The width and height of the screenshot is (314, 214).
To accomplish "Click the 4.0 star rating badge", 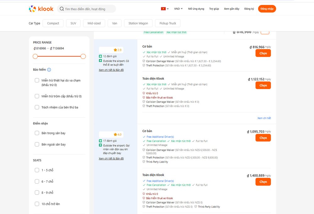I will tap(117, 134).
